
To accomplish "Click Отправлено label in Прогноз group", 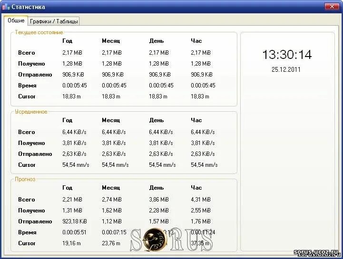I will pos(35,221).
